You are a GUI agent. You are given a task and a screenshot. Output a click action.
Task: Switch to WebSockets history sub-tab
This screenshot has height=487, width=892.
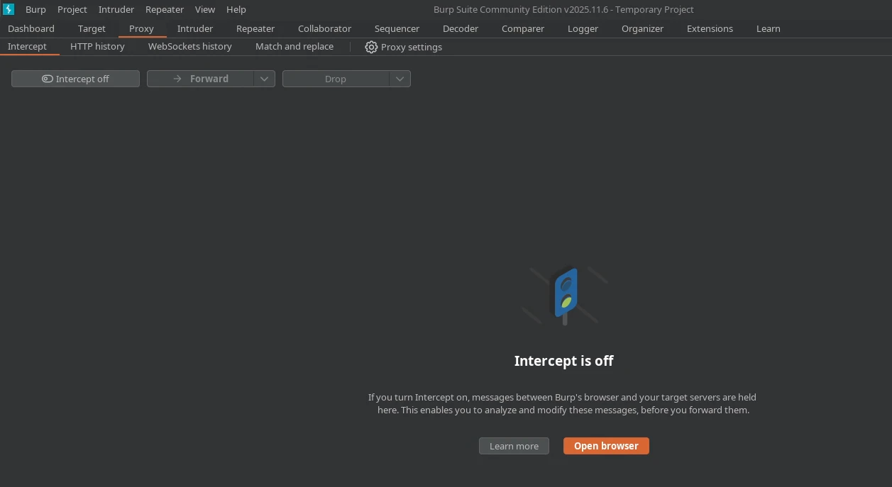[189, 46]
